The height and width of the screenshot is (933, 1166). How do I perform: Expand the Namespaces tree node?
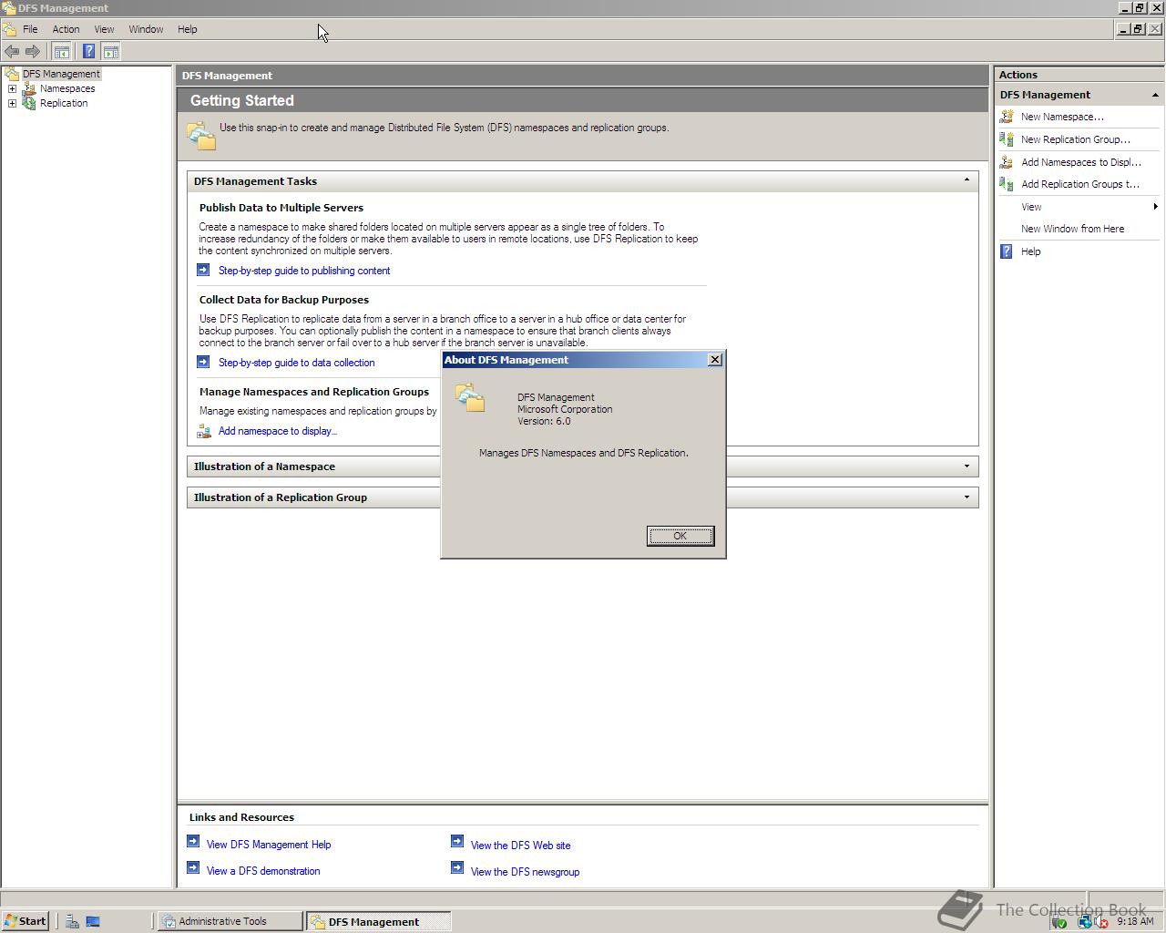12,88
